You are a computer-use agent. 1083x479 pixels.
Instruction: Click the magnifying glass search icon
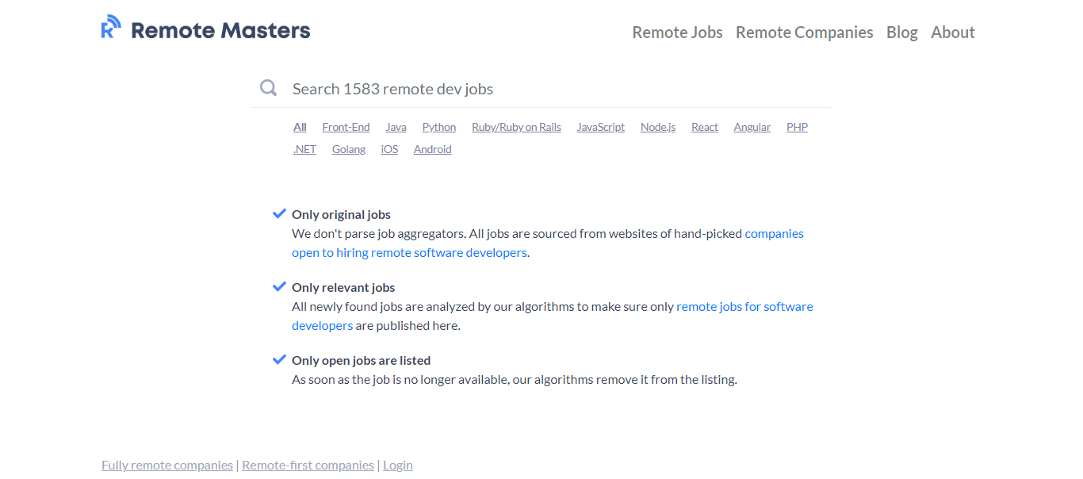(269, 88)
